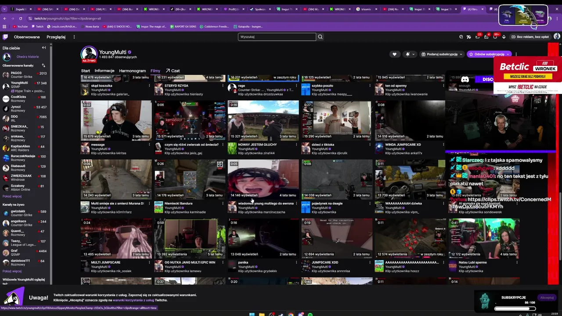This screenshot has height=316, width=562.
Task: Open the Jynxzi channel in sidebar
Action: [x=25, y=108]
